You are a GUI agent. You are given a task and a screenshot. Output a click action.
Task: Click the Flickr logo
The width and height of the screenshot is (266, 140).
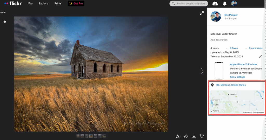tap(13, 4)
